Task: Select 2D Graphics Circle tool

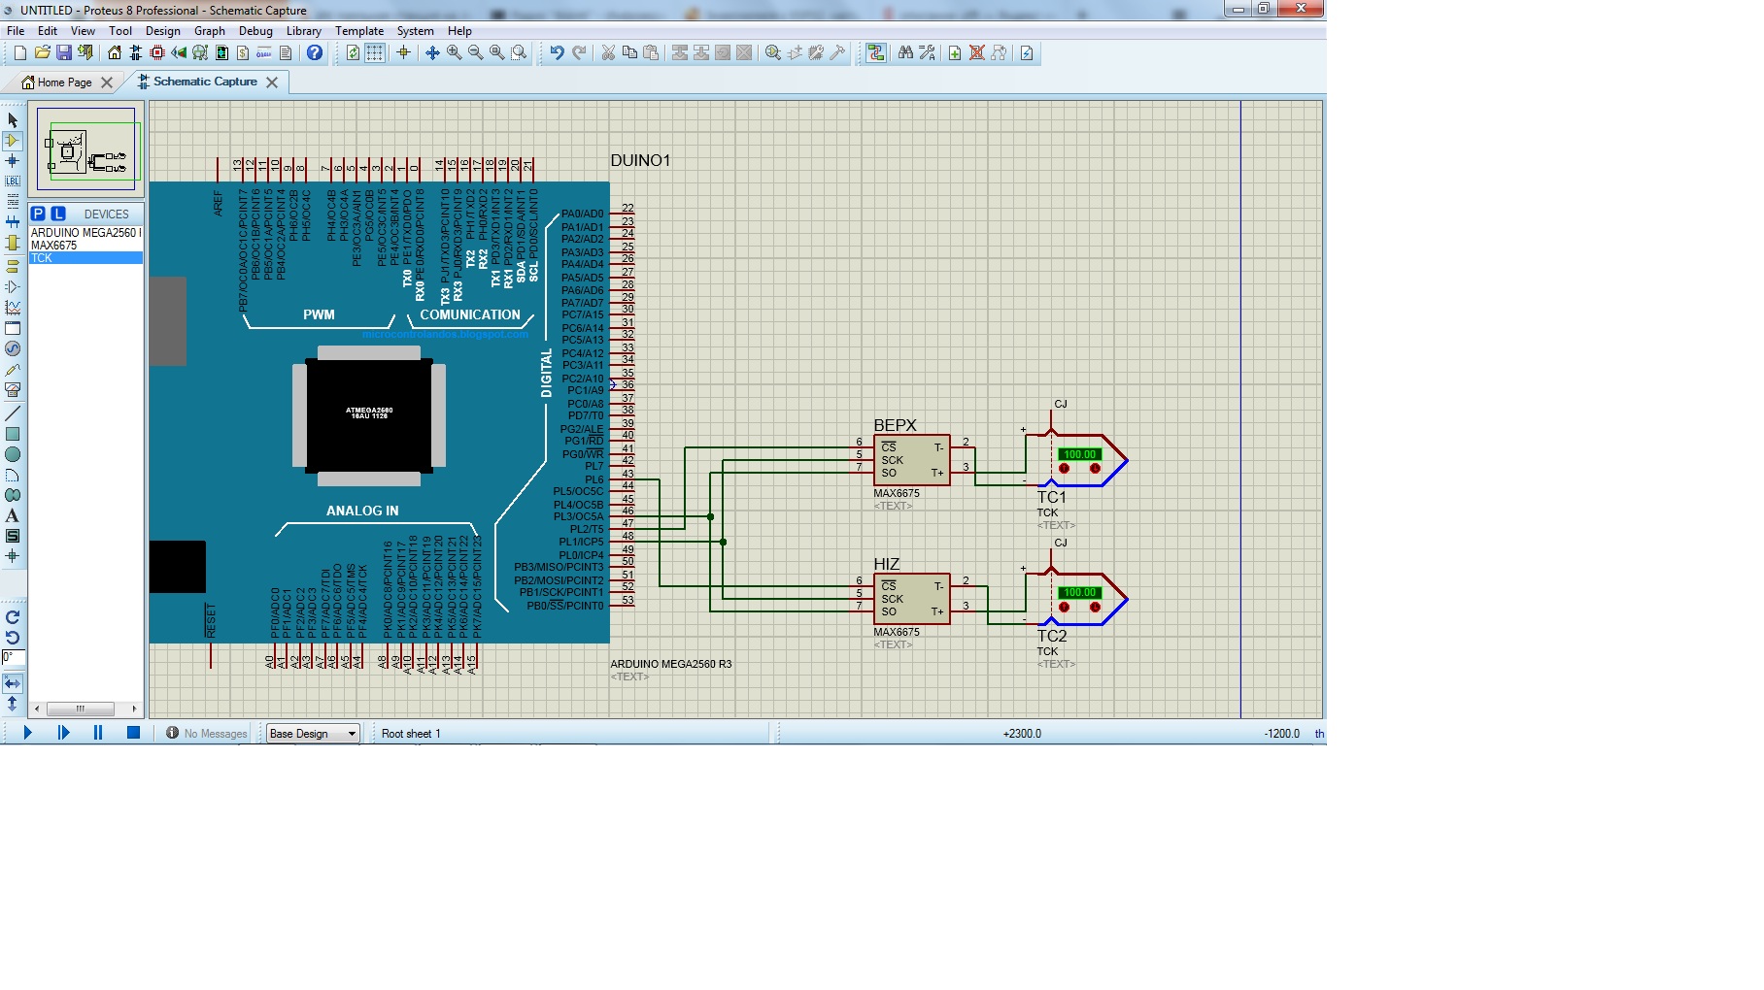Action: [13, 454]
